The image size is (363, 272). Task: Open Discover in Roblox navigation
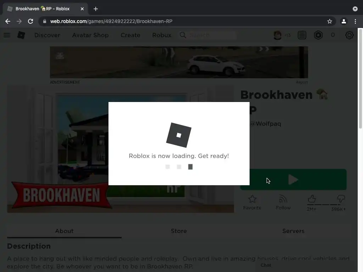coord(47,35)
